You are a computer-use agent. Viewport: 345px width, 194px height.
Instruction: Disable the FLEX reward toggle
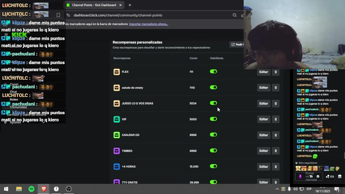[x=213, y=72]
